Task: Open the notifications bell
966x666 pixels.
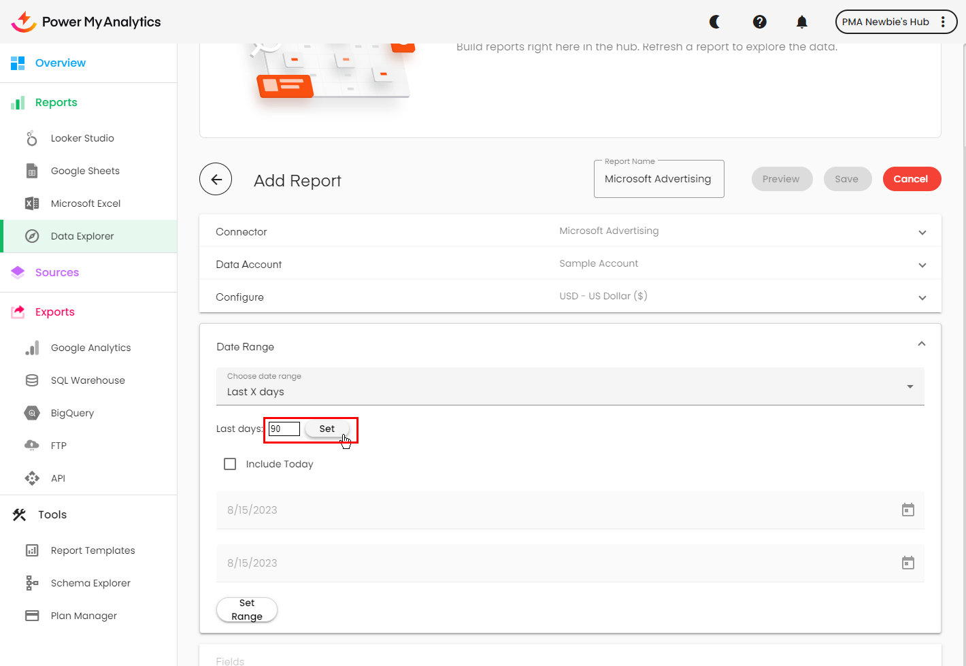Action: coord(802,22)
